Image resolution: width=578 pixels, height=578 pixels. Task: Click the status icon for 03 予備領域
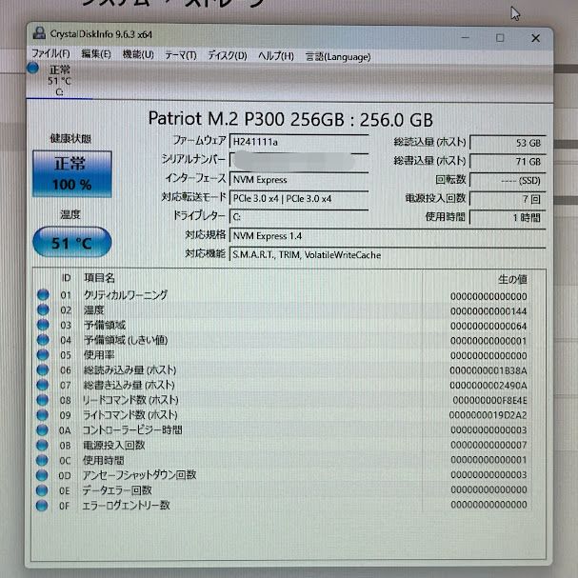pos(43,325)
